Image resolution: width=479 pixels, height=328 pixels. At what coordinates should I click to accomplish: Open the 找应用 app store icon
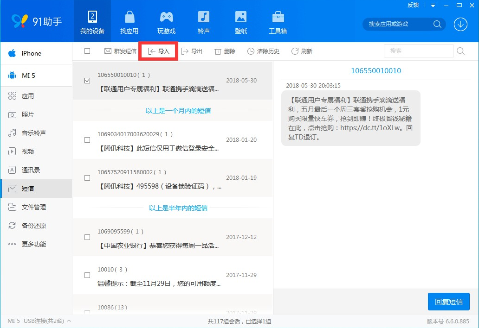coord(129,22)
